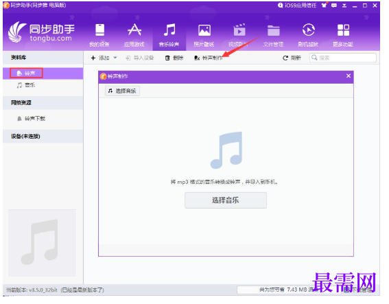
Task: Open the 照片壁纸 photos and wallpaper section
Action: click(204, 35)
